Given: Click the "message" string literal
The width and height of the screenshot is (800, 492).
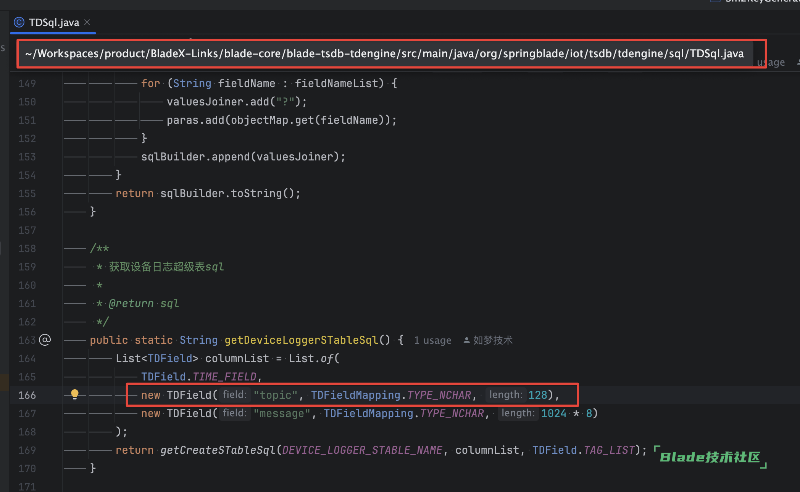Looking at the screenshot, I should 282,413.
